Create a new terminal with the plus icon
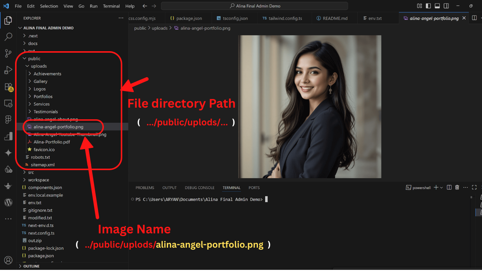The height and width of the screenshot is (271, 482). [x=436, y=187]
